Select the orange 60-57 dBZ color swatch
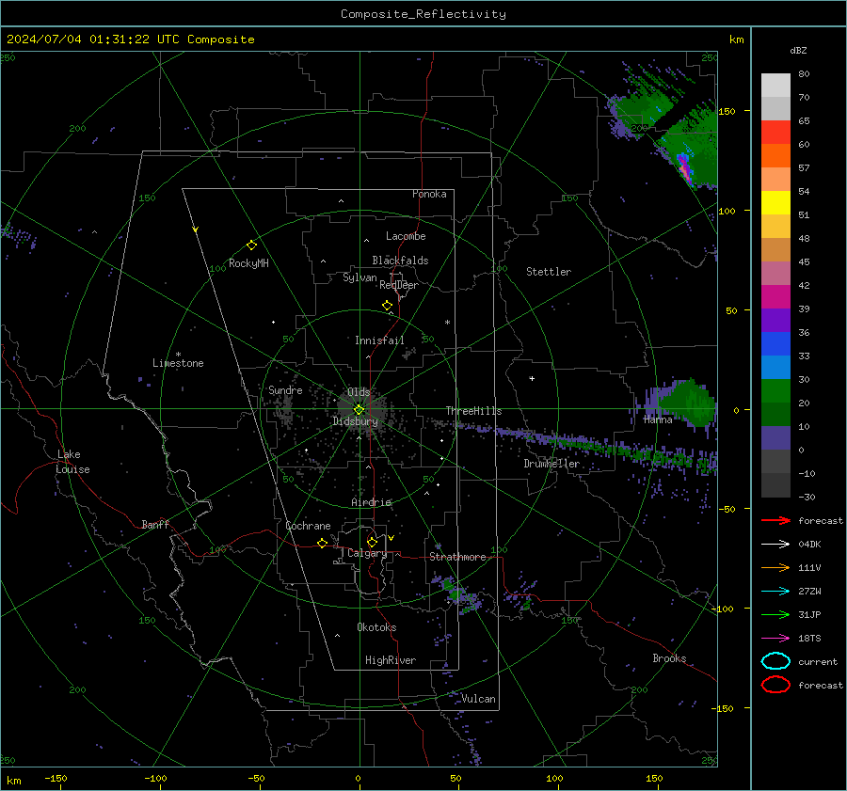 [775, 156]
